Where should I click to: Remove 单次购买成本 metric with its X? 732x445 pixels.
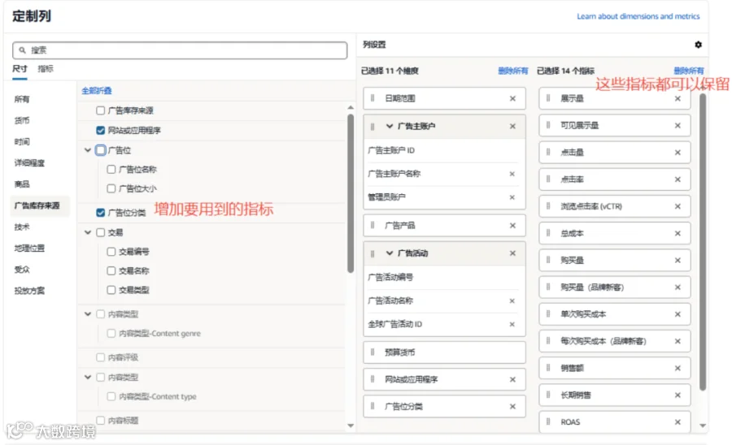678,314
